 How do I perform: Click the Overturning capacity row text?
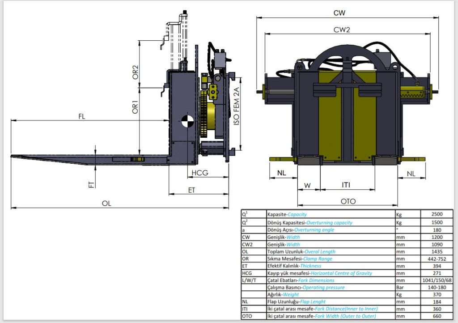310,222
